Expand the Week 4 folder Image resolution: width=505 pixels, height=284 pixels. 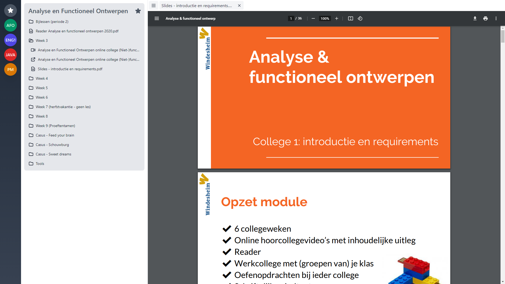pyautogui.click(x=84, y=78)
